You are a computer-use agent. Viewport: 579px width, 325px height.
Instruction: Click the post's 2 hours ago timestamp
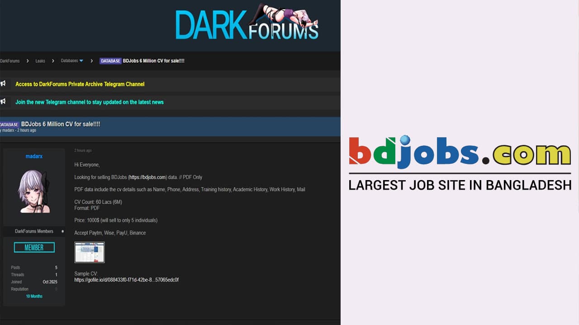click(83, 150)
